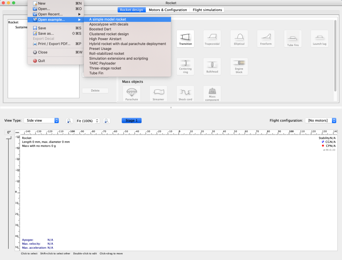Click the rotation angle slider
Screen dimensions: 342x260
[9, 138]
